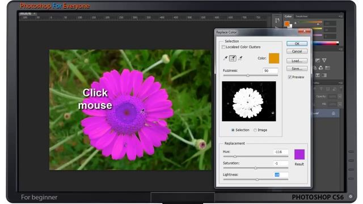Viewport: 363px width, 204px height.
Task: Click the Channel Mixer adjustment icon
Action: click(x=320, y=68)
